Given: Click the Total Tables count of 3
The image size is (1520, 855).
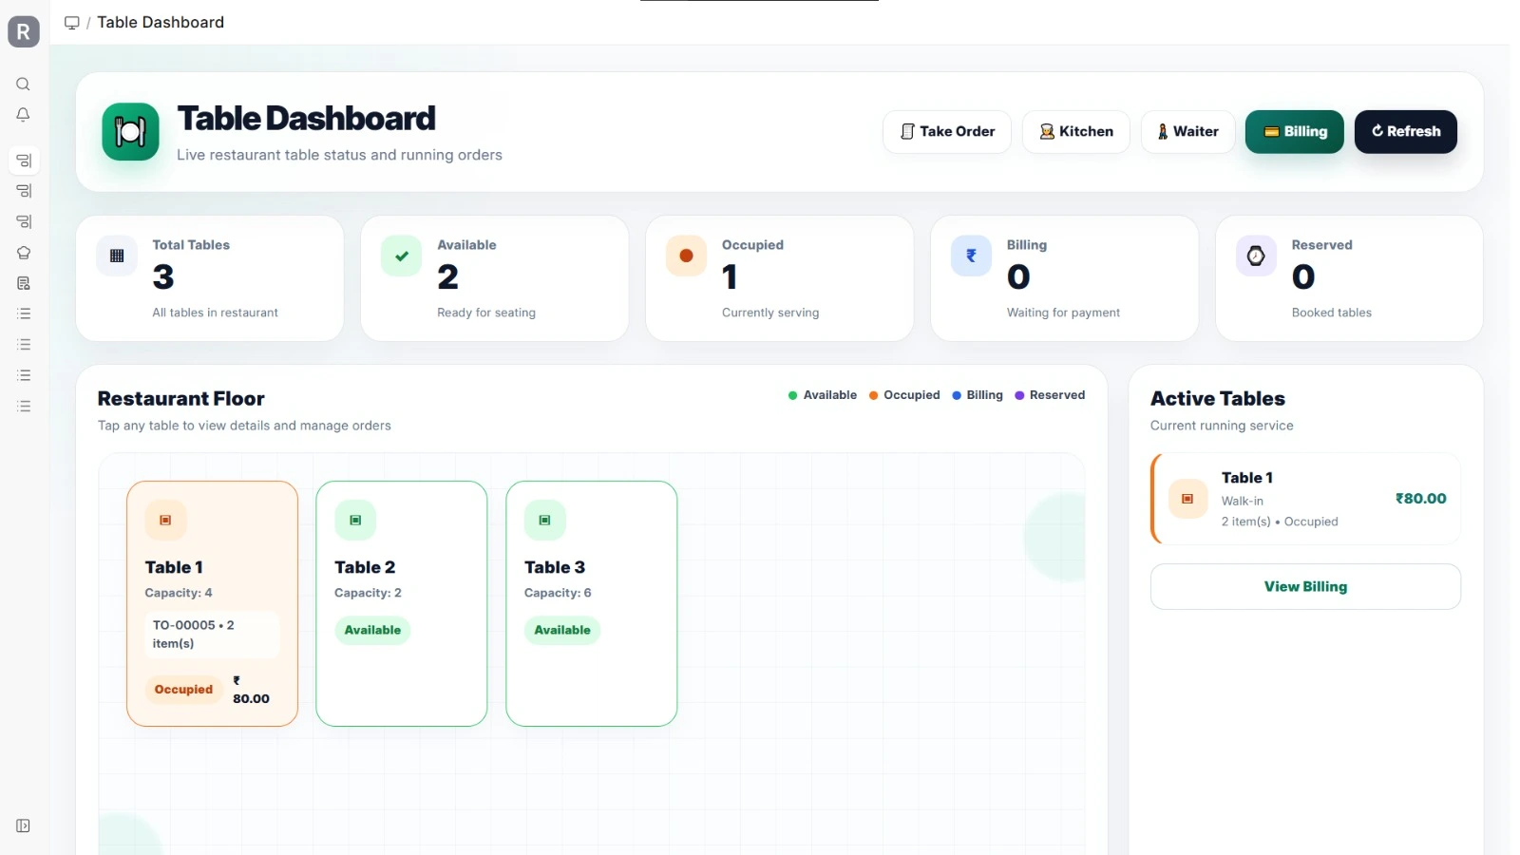Looking at the screenshot, I should point(163,277).
